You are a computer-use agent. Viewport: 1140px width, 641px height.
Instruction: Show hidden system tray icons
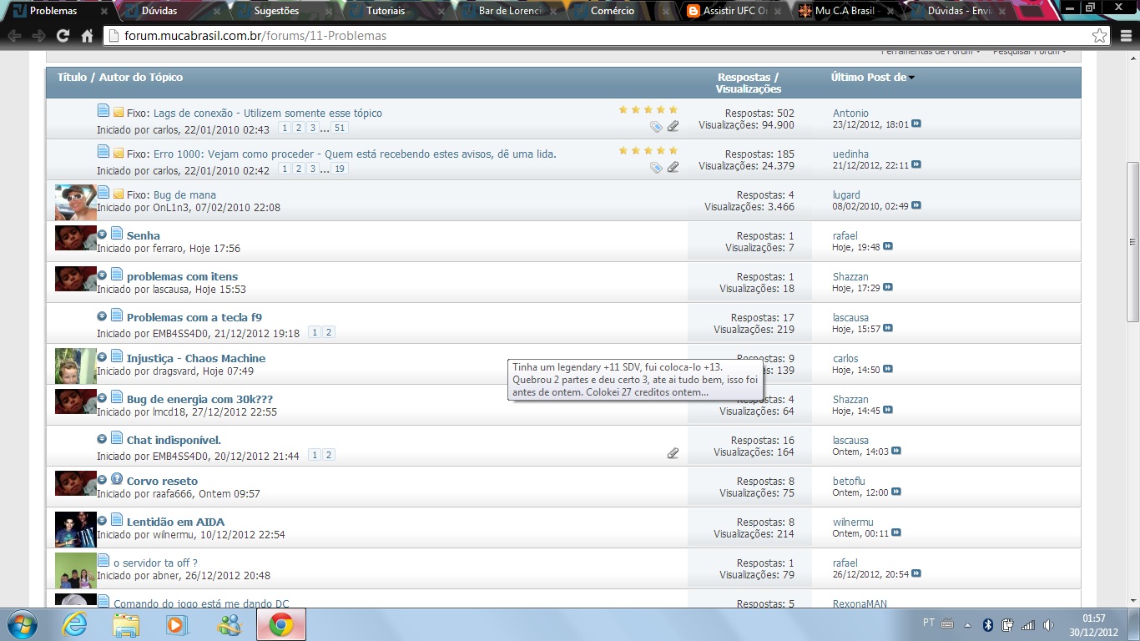pos(967,624)
